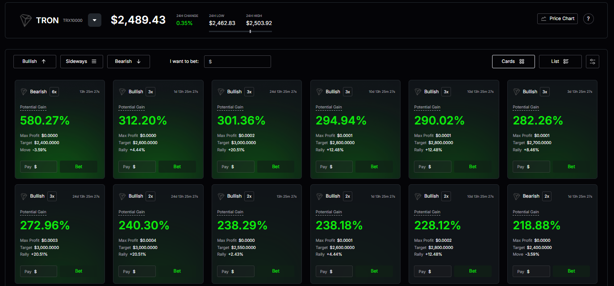Screen dimensions: 614x286
Task: Place Bet on the 294.94% card
Action: [x=374, y=166]
